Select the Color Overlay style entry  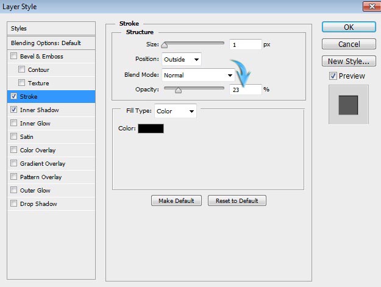[x=51, y=151]
